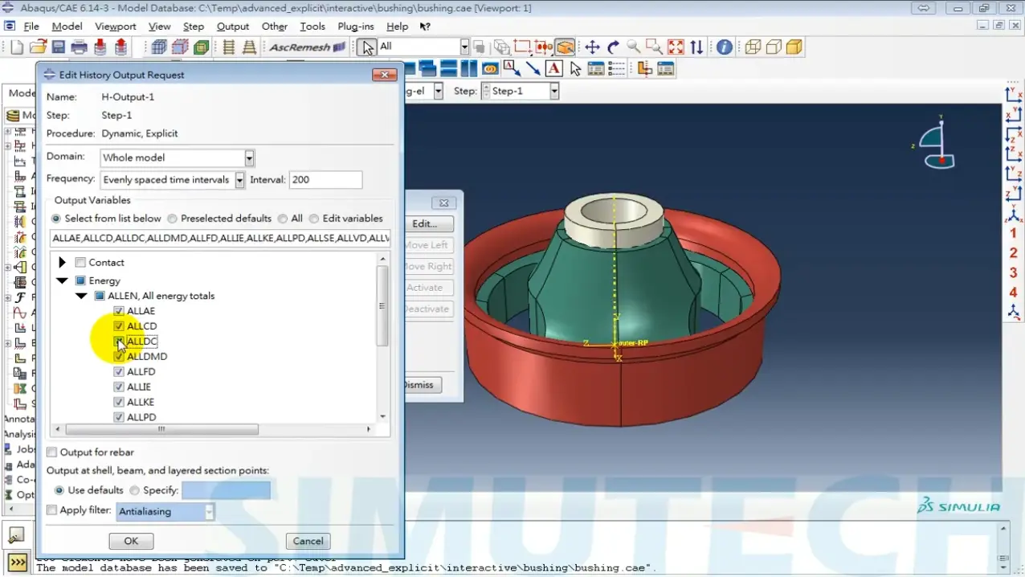Confirm the dialog with OK
Viewport: 1025px width, 577px height.
[x=131, y=542]
